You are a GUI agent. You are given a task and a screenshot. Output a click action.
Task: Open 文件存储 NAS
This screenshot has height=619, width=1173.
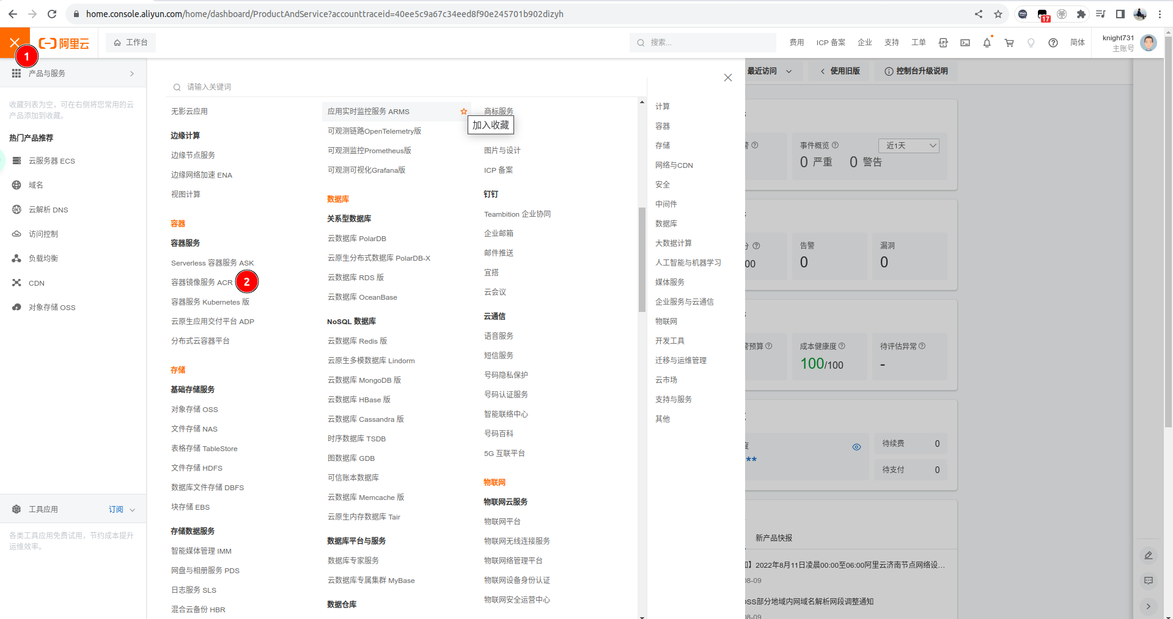[194, 429]
